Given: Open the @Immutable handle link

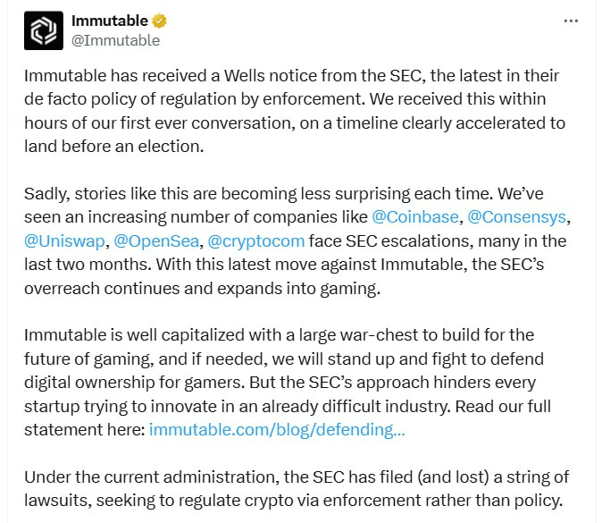Looking at the screenshot, I should tap(115, 40).
